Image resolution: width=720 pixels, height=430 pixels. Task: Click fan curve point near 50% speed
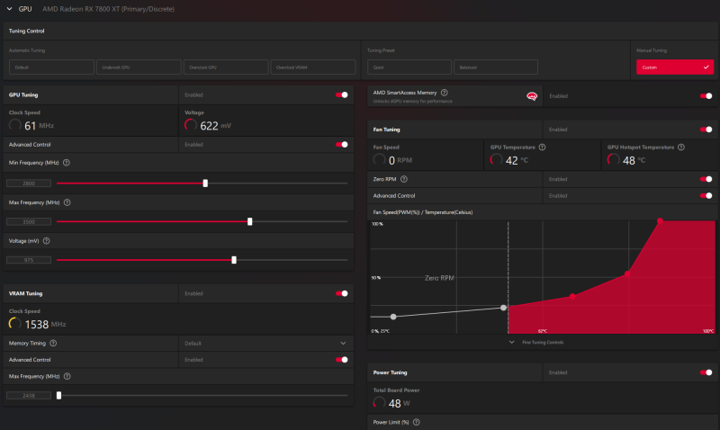(x=627, y=274)
